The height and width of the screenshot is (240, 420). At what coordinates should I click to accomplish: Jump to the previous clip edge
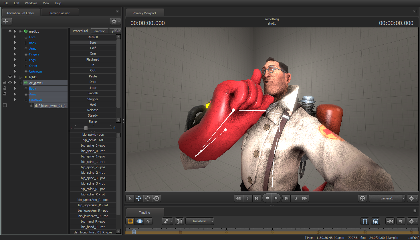pos(247,198)
